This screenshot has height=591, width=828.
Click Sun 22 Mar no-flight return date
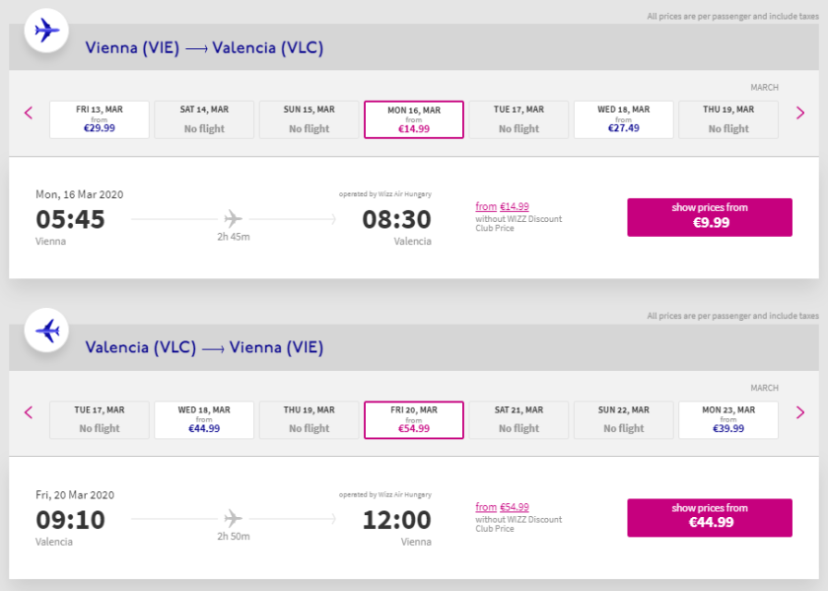click(x=623, y=419)
